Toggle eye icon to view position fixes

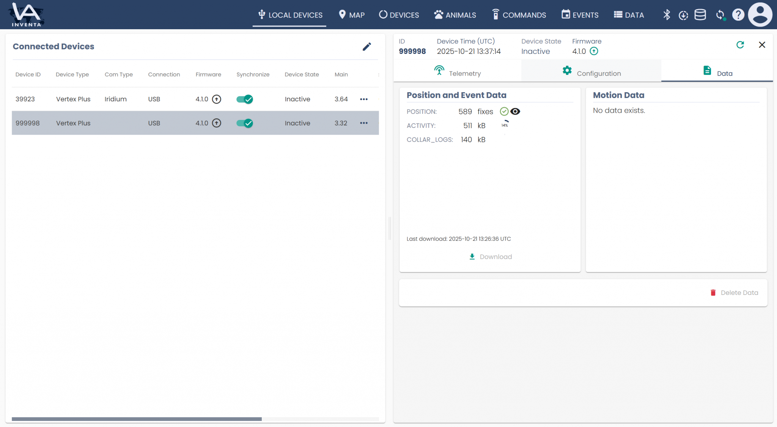pos(515,111)
